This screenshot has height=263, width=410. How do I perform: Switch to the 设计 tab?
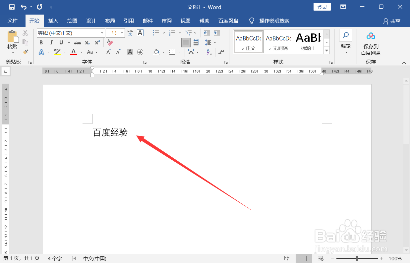[91, 21]
